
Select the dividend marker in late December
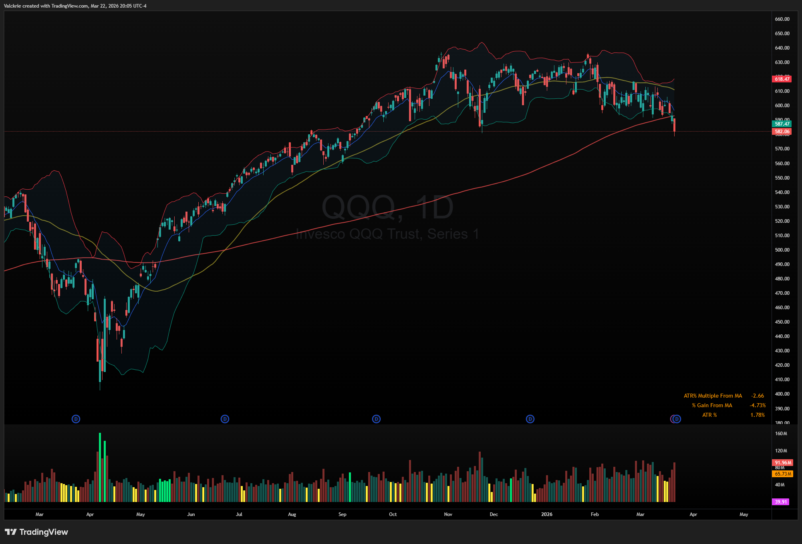(x=530, y=419)
